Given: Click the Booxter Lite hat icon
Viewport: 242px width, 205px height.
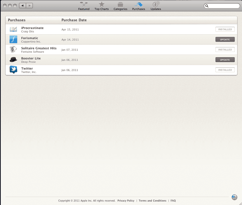Looking at the screenshot, I should point(13,60).
